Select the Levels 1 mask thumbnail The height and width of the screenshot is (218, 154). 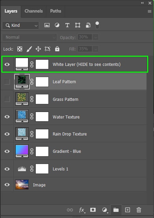click(42, 169)
